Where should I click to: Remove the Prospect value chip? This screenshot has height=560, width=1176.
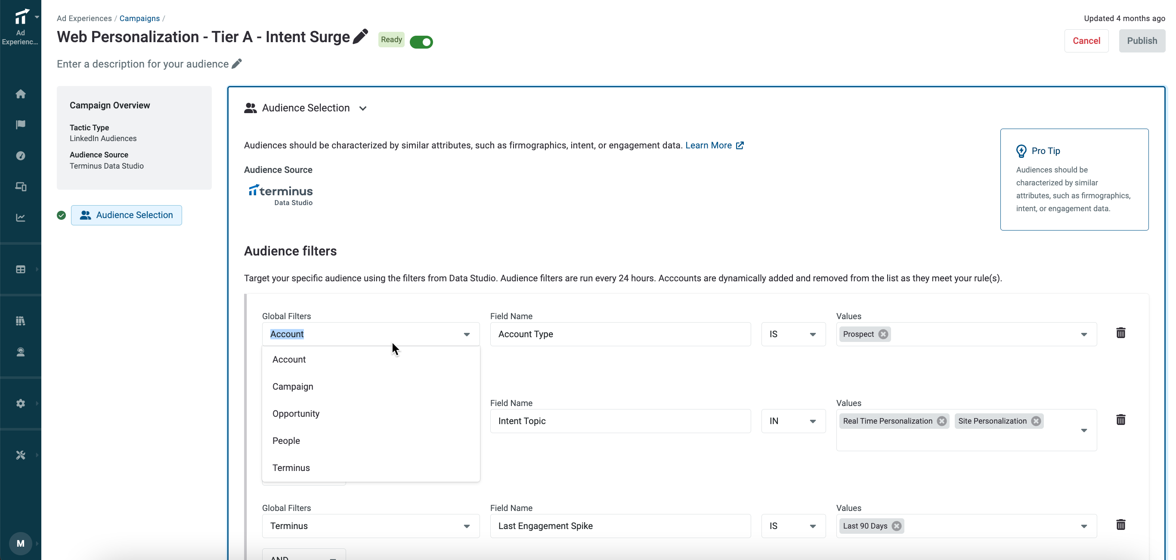click(x=883, y=334)
